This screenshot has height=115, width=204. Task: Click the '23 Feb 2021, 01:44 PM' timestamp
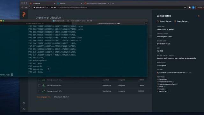click(165, 29)
